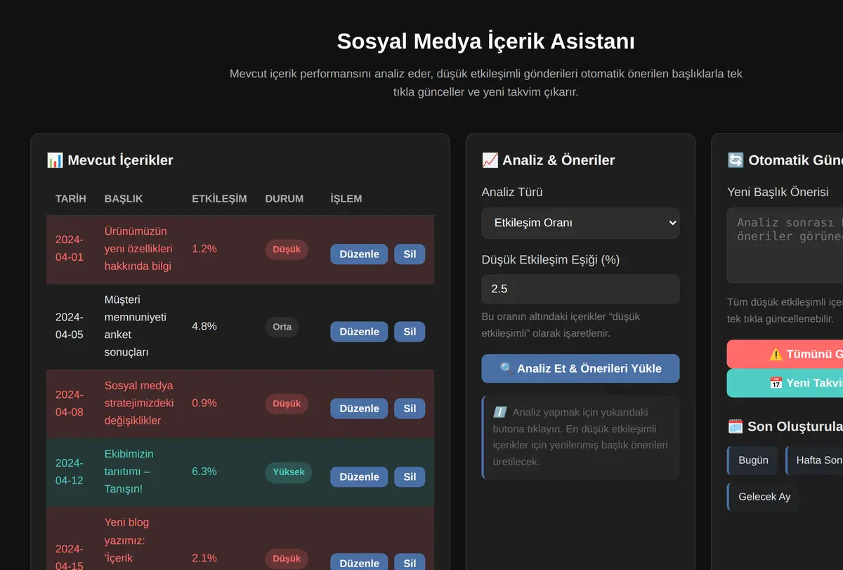Click the Düşük badge for 0.9% row

[x=287, y=403]
